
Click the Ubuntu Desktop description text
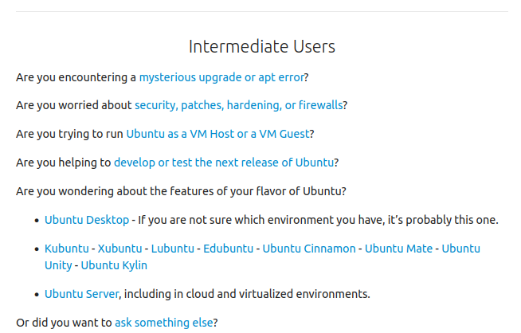point(319,220)
